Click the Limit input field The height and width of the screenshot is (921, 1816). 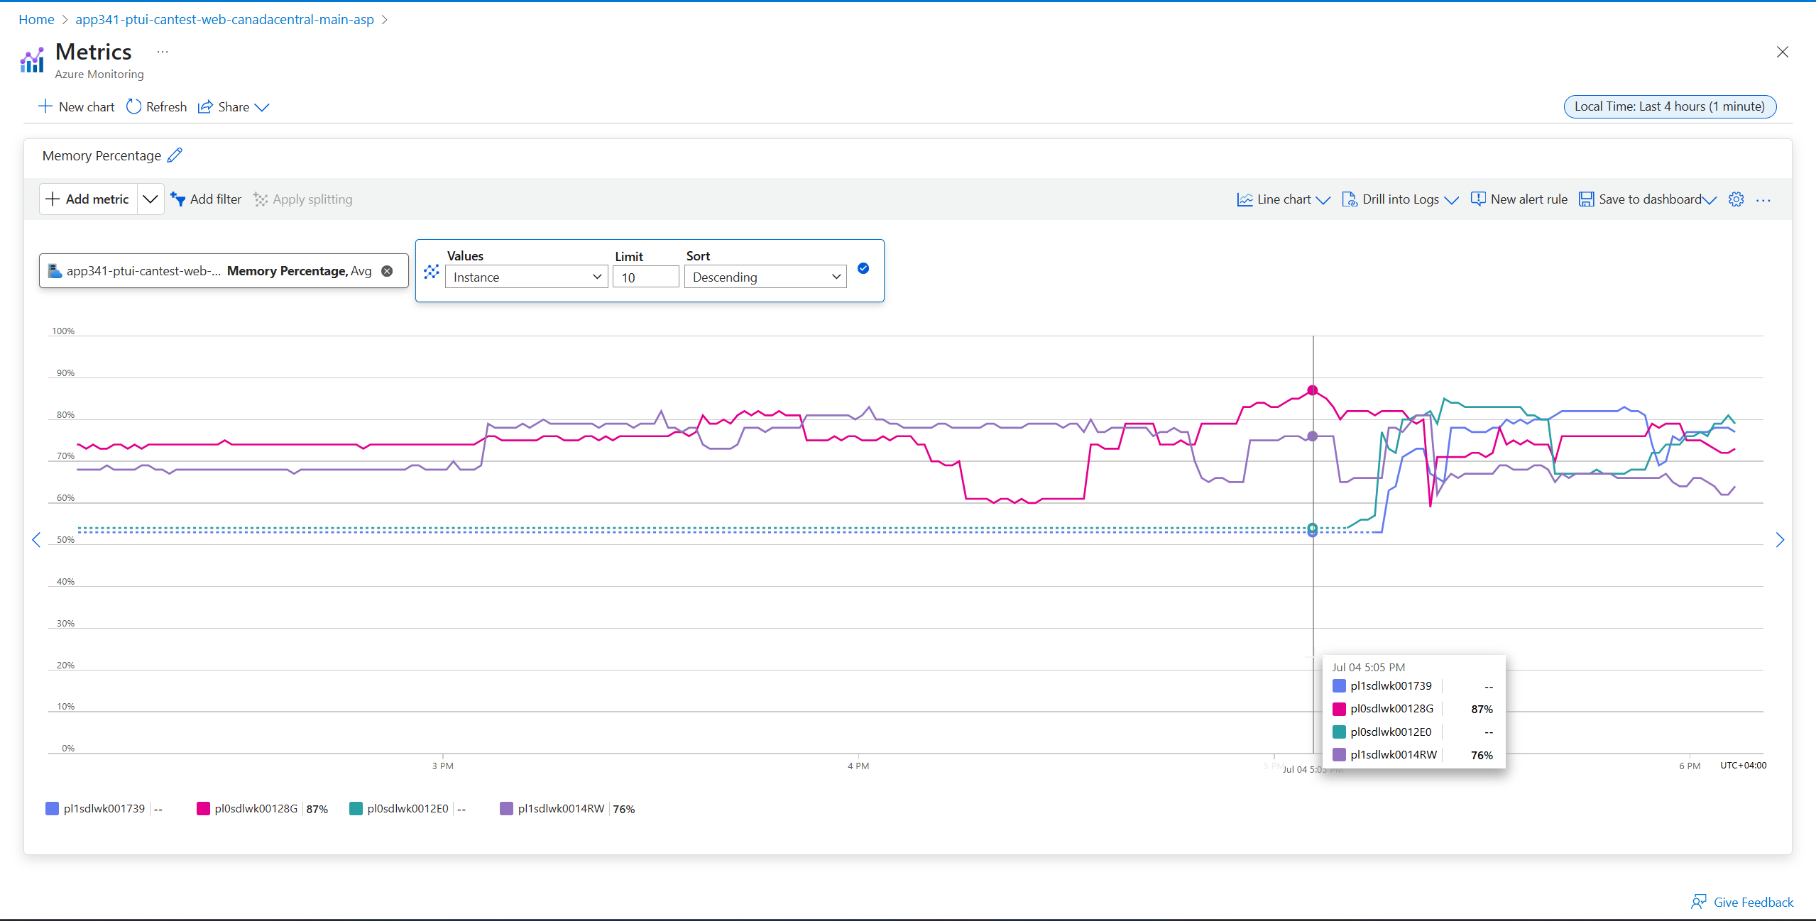(x=645, y=277)
